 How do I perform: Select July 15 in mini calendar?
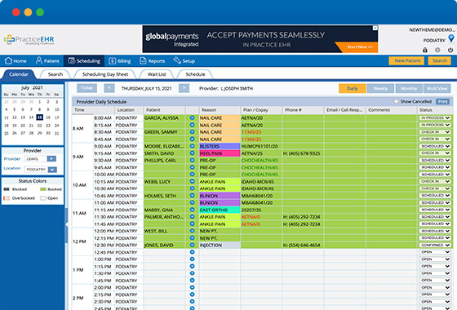pyautogui.click(x=40, y=117)
